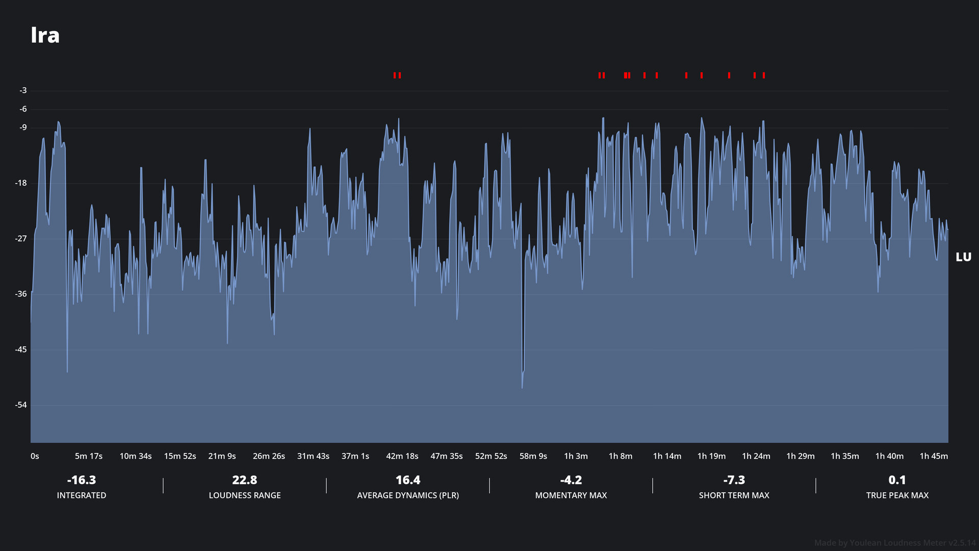Screen dimensions: 979x551
Task: Select the -6 loudness axis label
Action: click(x=23, y=109)
